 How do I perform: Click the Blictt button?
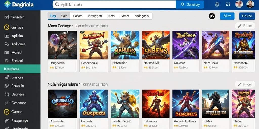pyautogui.click(x=227, y=16)
